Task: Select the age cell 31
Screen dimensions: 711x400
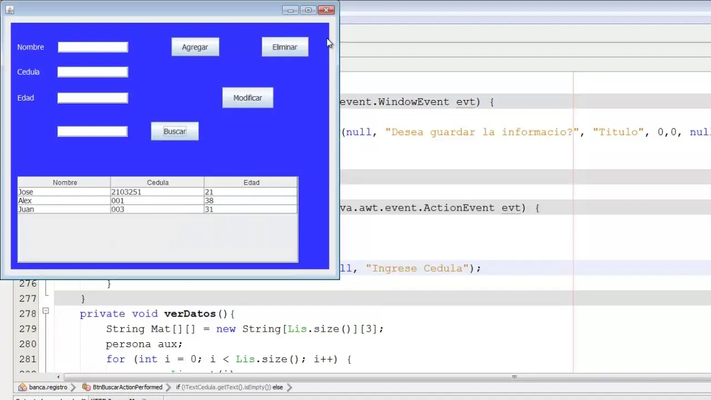Action: [251, 209]
